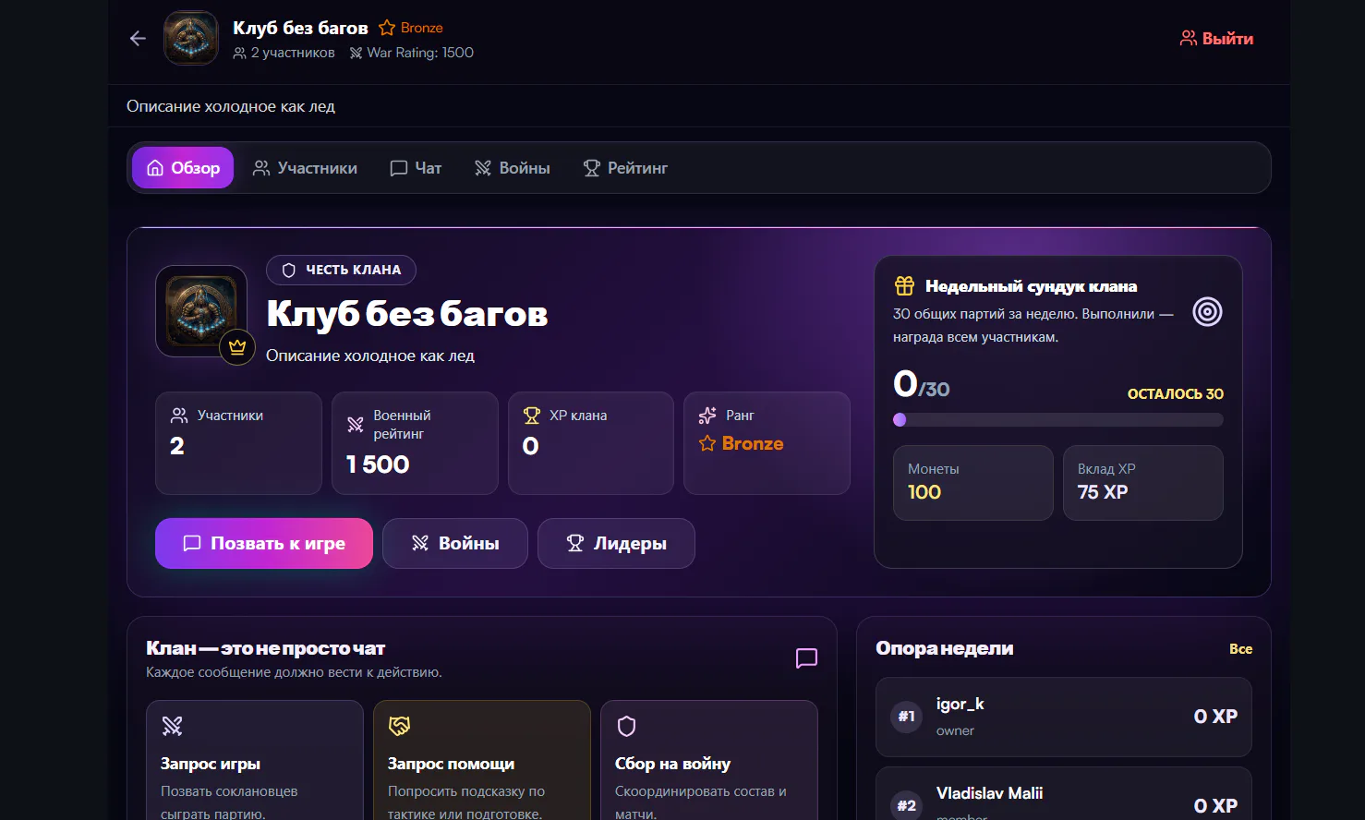Open the clan avatar in the header

point(191,39)
